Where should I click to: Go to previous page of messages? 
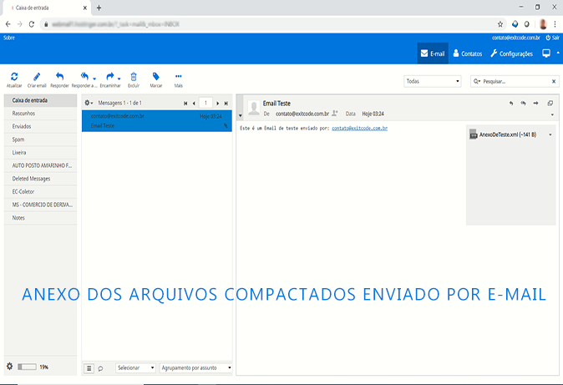point(194,104)
